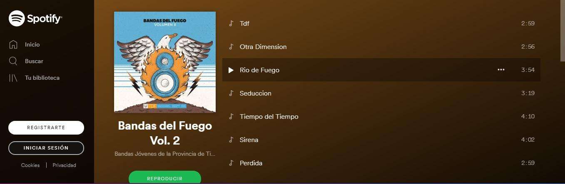Play the Rio de Fuego track
Viewport: 565px width, 184px height.
pyautogui.click(x=231, y=70)
